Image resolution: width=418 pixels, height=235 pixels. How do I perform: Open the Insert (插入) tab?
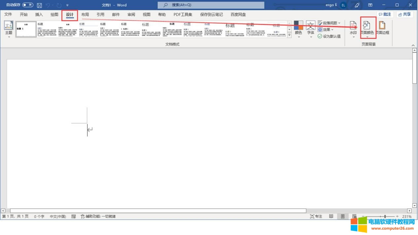(x=39, y=15)
